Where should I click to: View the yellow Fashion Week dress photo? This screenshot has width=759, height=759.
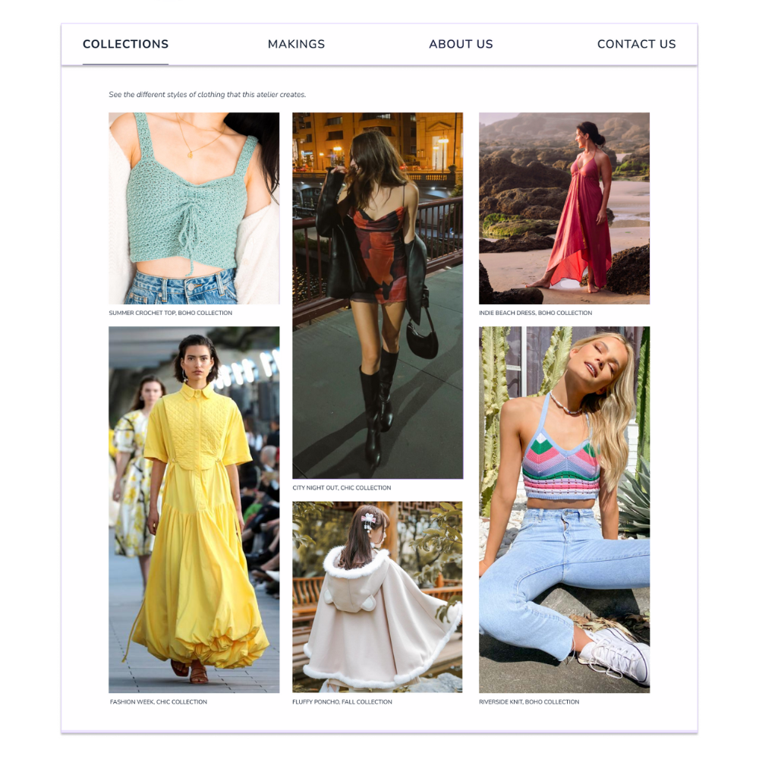(194, 510)
